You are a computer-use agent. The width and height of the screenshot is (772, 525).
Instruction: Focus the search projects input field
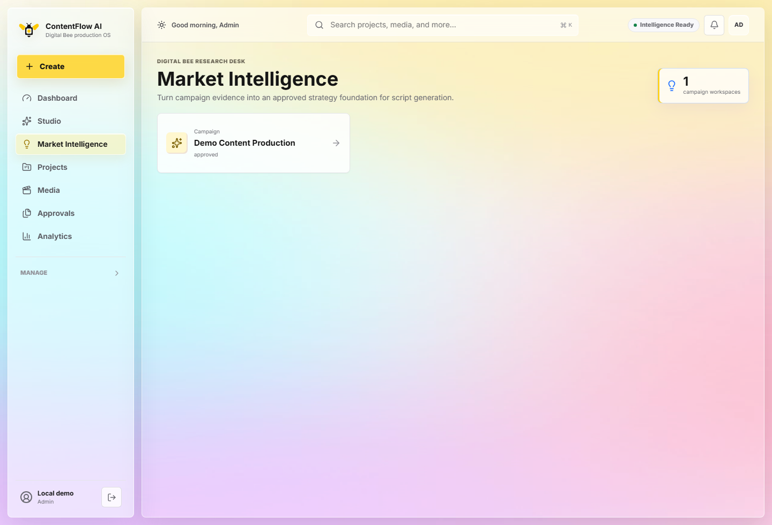pos(443,25)
